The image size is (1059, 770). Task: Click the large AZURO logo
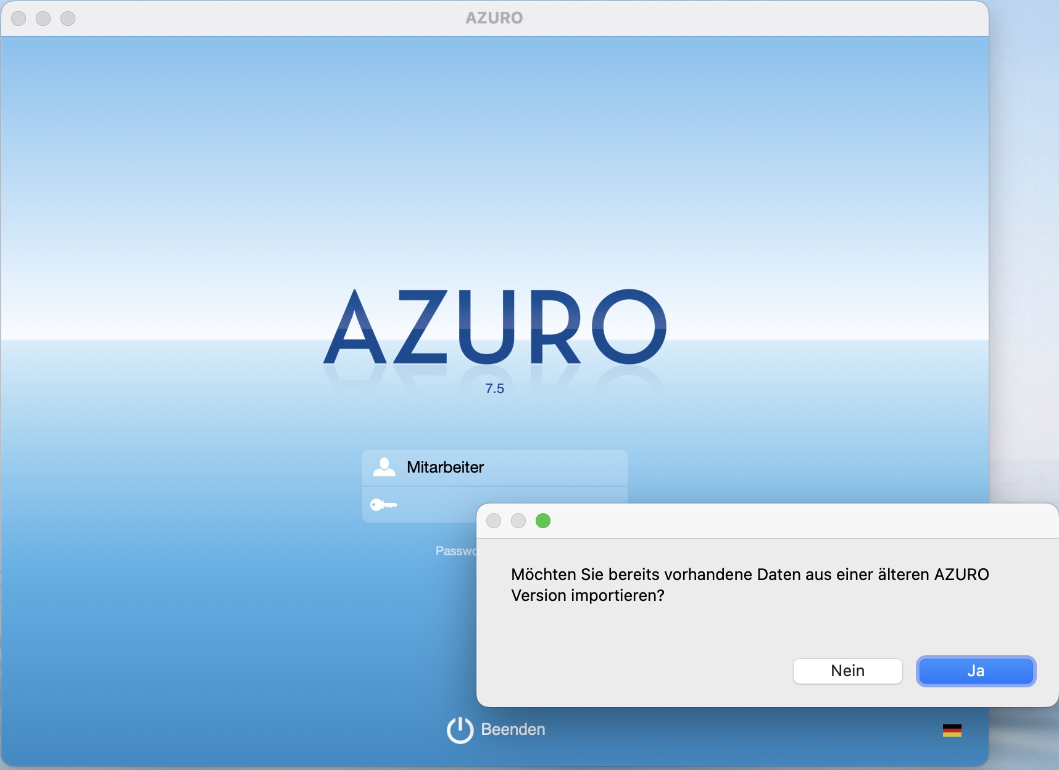click(x=495, y=327)
